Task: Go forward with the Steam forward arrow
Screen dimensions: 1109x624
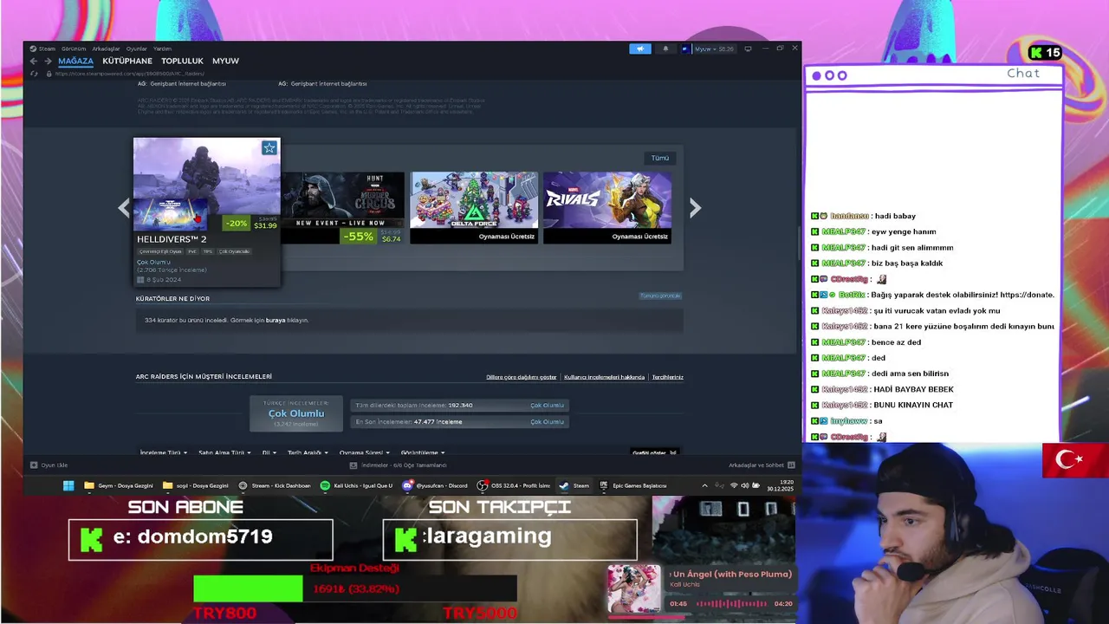Action: point(47,61)
